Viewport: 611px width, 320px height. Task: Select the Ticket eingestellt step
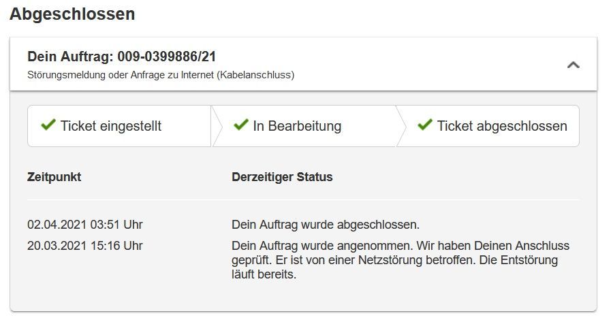tap(111, 126)
